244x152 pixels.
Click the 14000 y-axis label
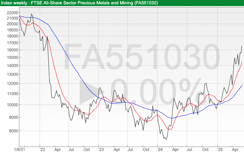[13, 66]
